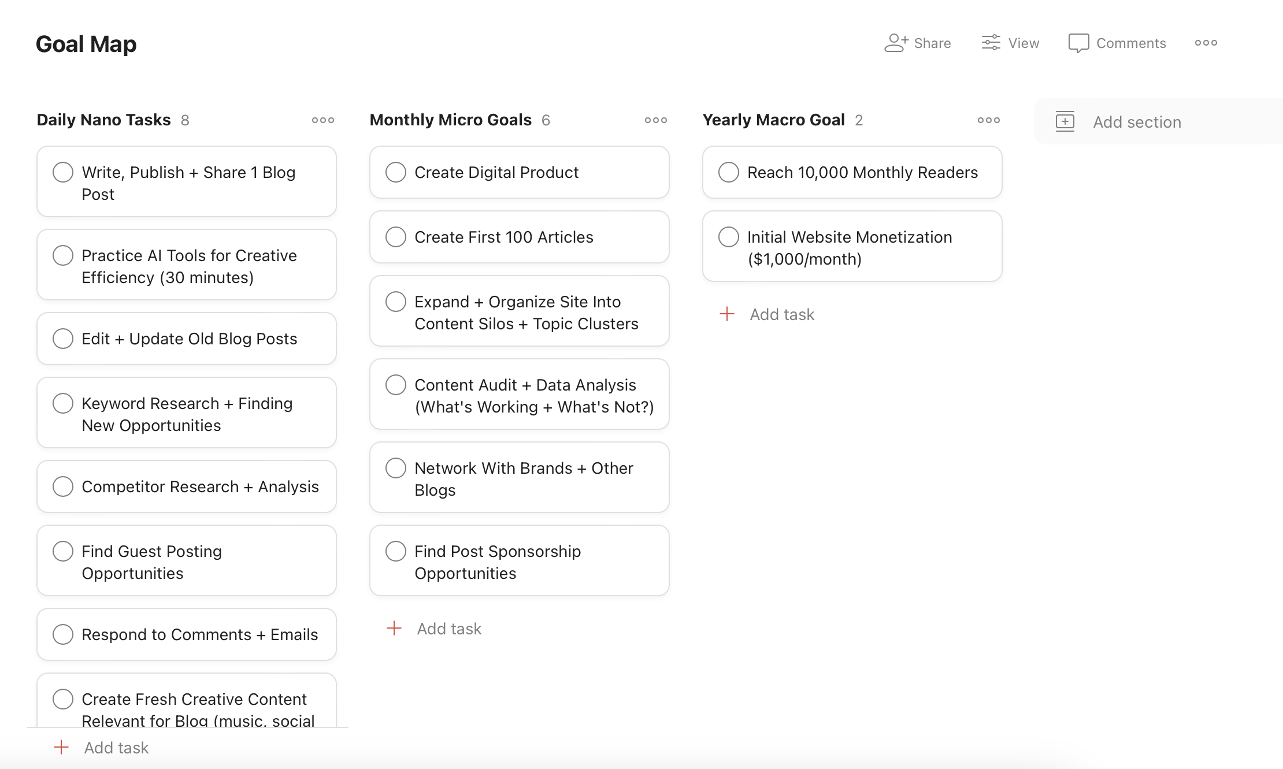Screen dimensions: 1283x769
Task: Open the View options sliders icon
Action: pyautogui.click(x=991, y=43)
